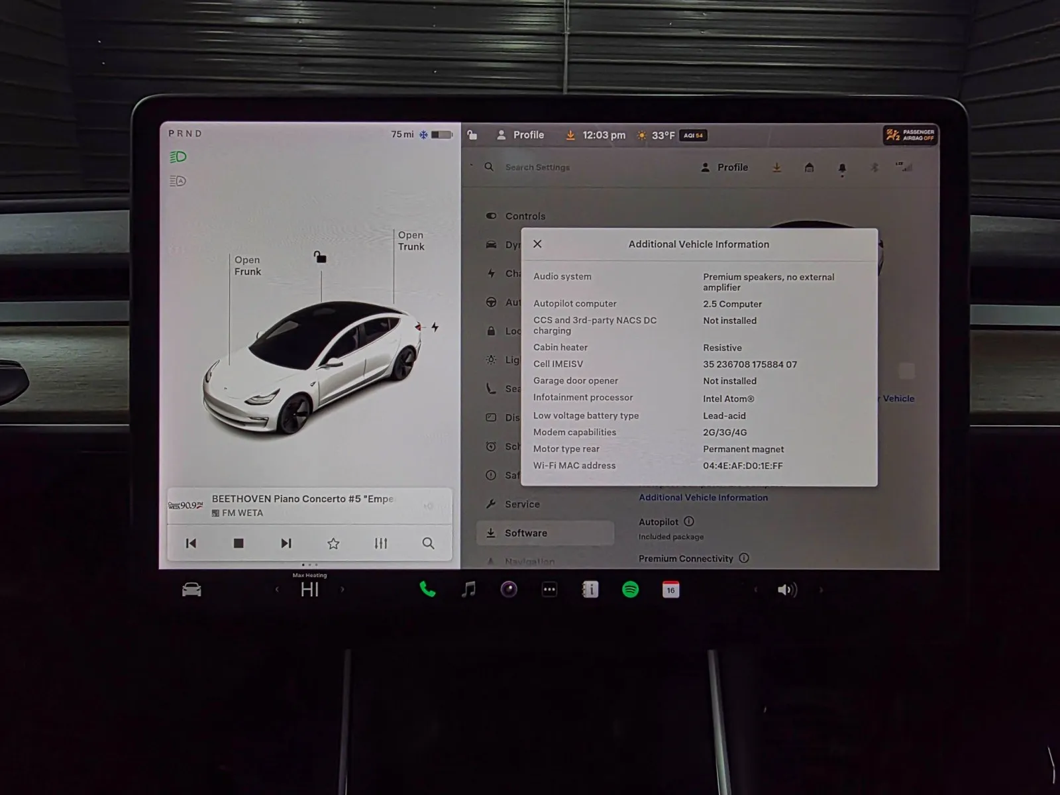1060x795 pixels.
Task: Open the Service settings menu item
Action: [522, 504]
